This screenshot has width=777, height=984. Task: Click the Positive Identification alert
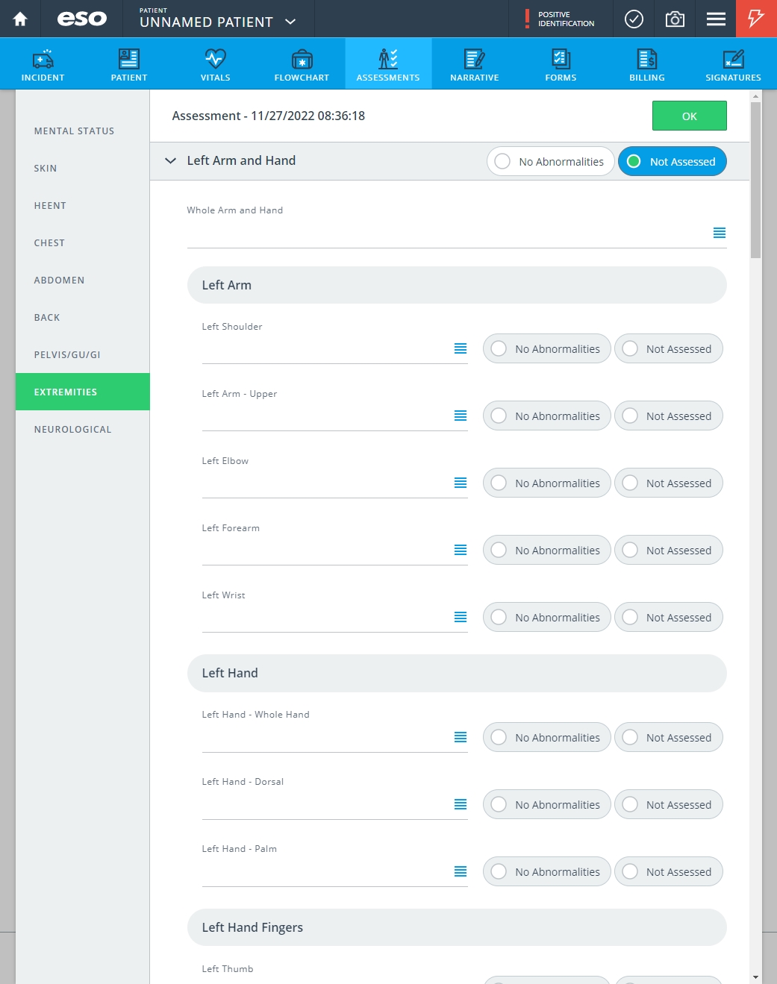[561, 19]
